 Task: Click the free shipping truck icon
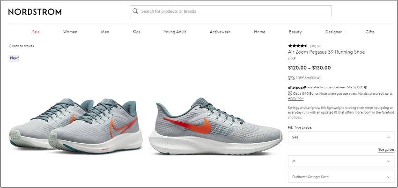[x=291, y=78]
